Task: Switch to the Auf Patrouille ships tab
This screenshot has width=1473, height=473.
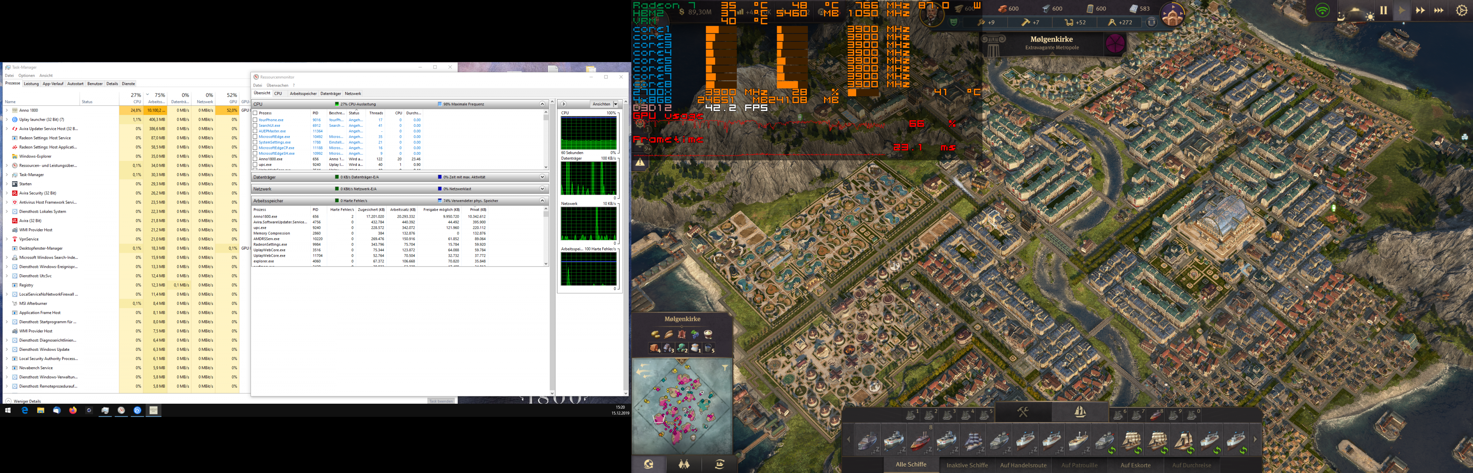Action: pos(1080,465)
